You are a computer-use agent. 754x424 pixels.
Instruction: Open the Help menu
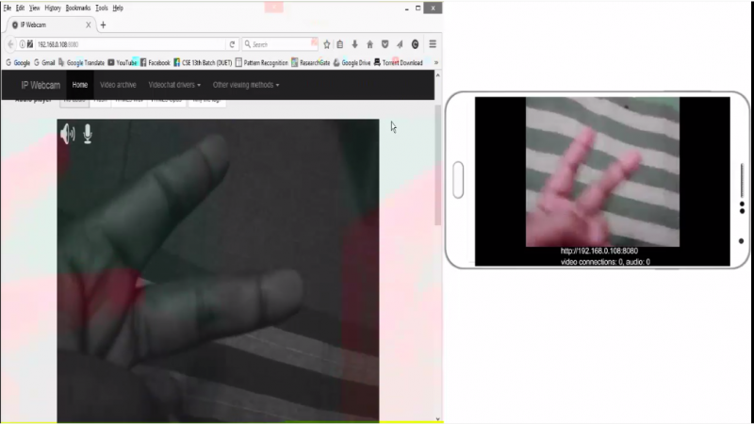click(x=118, y=8)
